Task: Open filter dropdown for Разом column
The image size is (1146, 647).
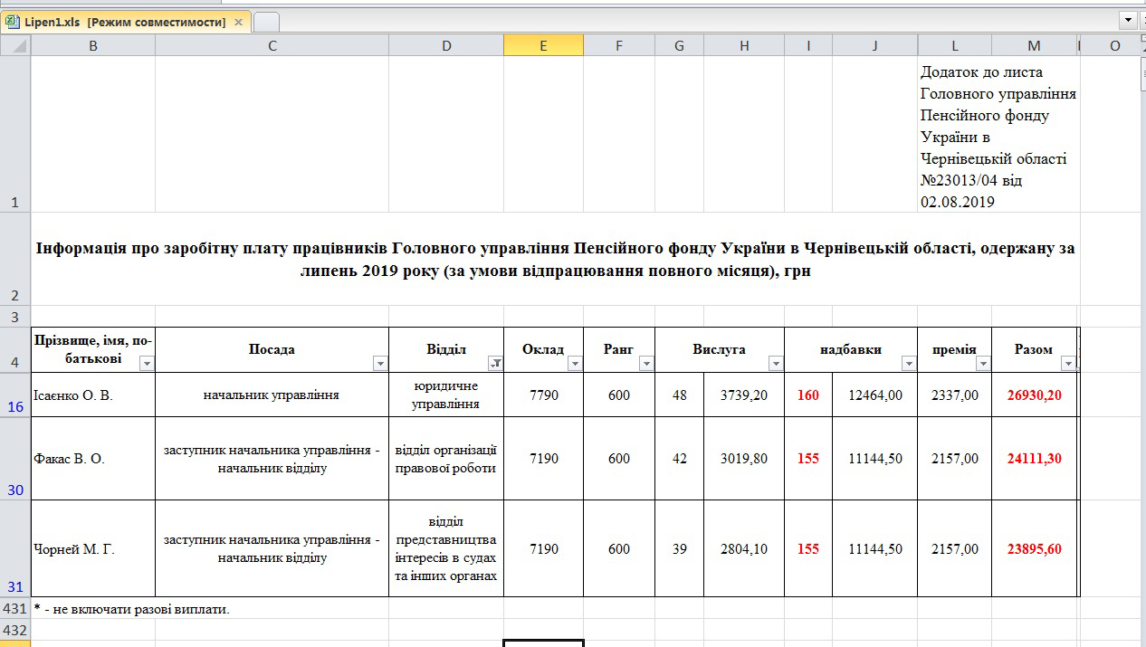Action: (1068, 363)
